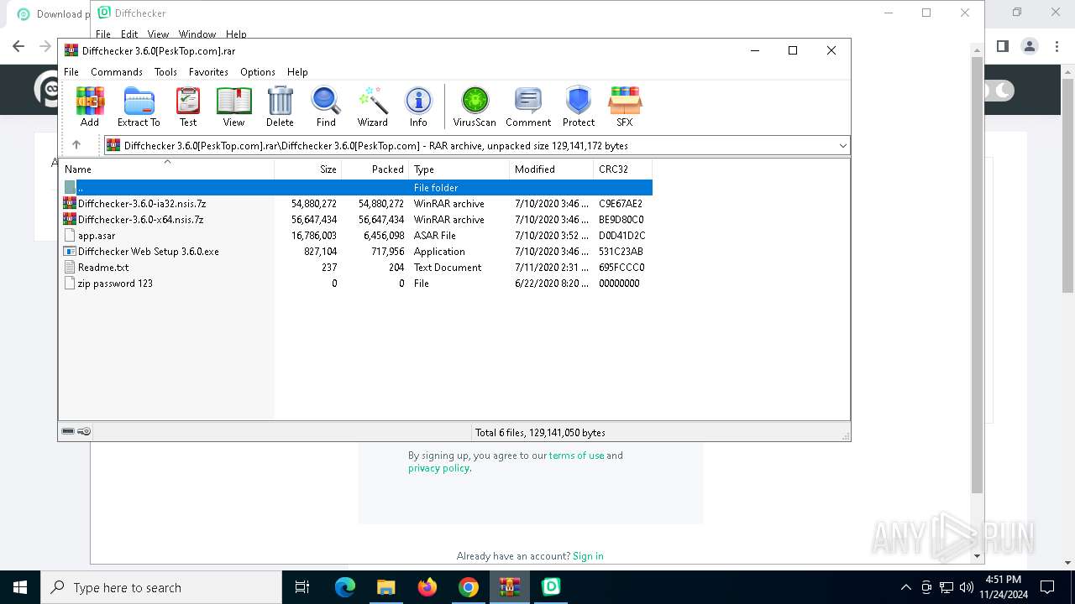Click the key password status icon

pyautogui.click(x=84, y=431)
